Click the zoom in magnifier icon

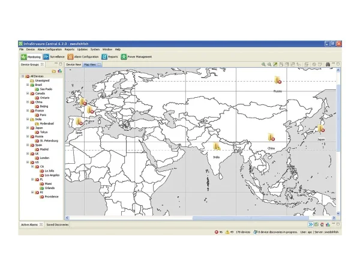pos(263,64)
